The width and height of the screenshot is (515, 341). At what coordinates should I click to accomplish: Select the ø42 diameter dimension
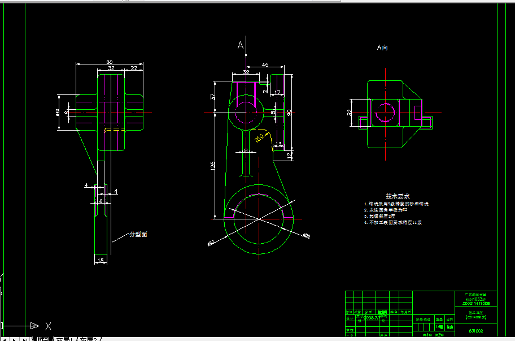point(58,113)
